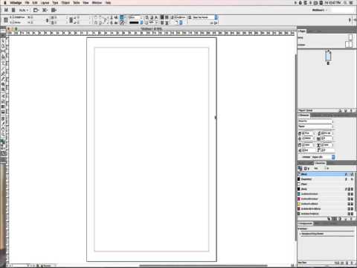Select the page 1 thumbnail in Pages panel
Screen dimensions: 357x268
click(328, 56)
